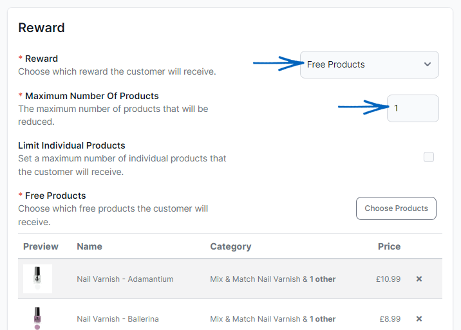Click the Choose Products button
Screen dimensions: 461x330
(396, 208)
